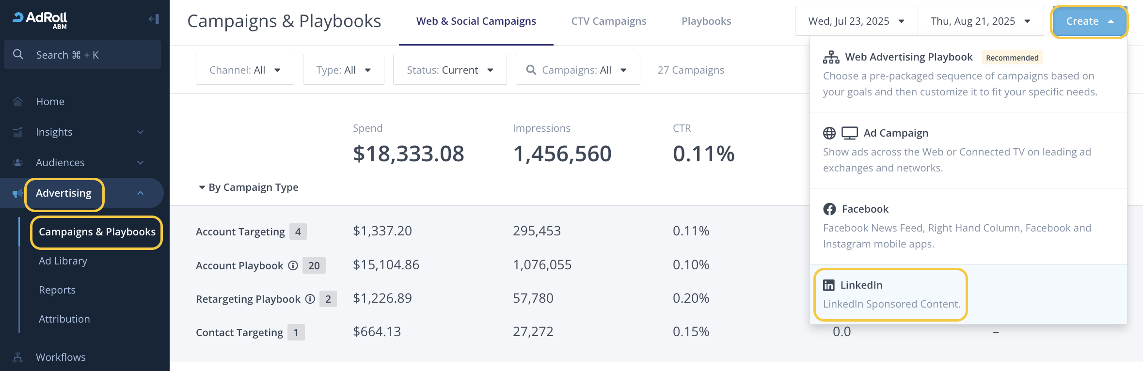Open the Status: Current dropdown

(x=450, y=70)
